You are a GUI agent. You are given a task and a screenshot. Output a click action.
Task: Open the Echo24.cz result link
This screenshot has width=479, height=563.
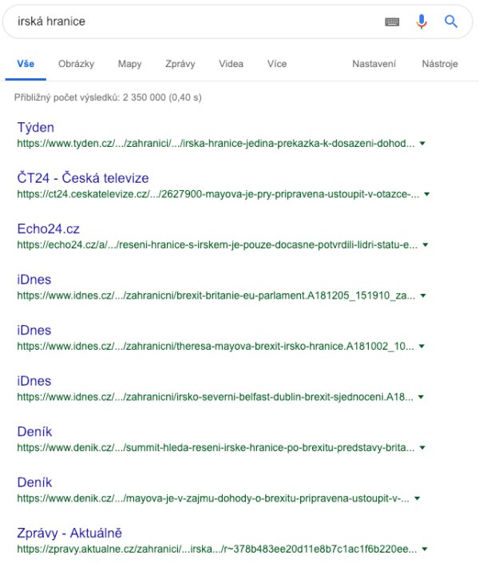48,228
